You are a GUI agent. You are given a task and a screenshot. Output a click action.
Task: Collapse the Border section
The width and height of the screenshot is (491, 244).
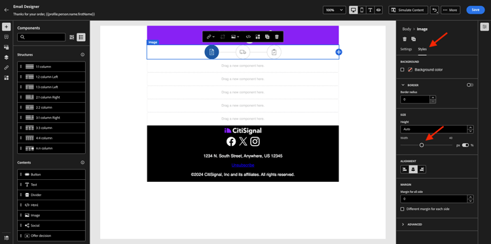(x=403, y=85)
